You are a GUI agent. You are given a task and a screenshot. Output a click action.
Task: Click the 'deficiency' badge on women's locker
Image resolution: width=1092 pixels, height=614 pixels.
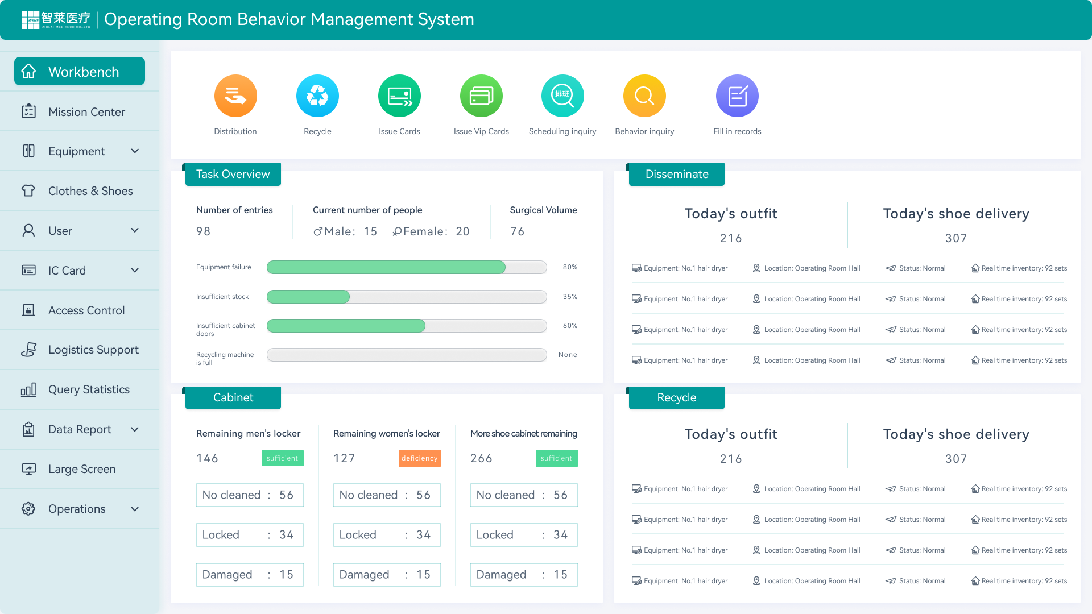420,458
